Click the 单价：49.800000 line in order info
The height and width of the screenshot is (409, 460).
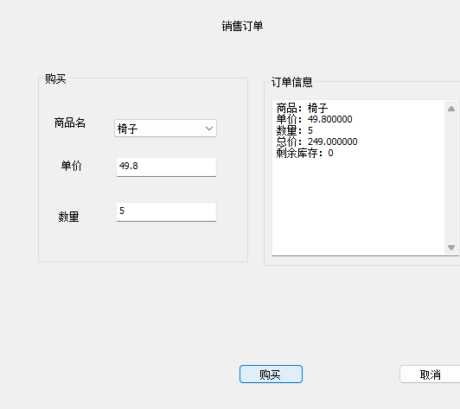314,119
